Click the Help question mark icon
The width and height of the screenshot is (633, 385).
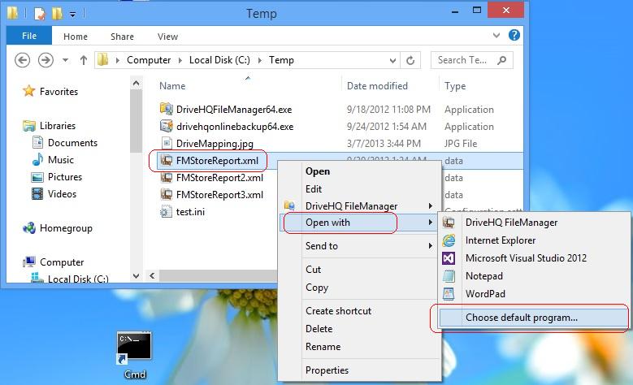tap(514, 36)
